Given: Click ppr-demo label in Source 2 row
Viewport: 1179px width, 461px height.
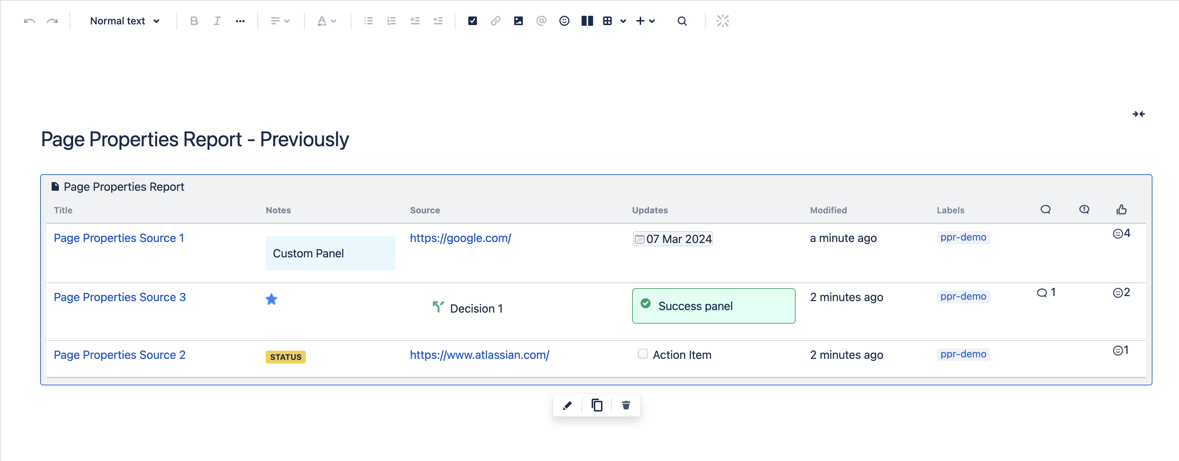Looking at the screenshot, I should (963, 355).
